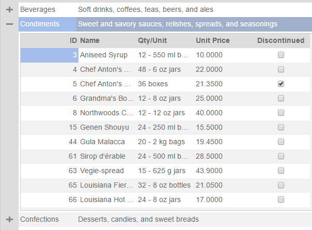This screenshot has width=312, height=230.
Task: Uncheck Discontinued for the 36 boxes product
Action: (x=281, y=84)
